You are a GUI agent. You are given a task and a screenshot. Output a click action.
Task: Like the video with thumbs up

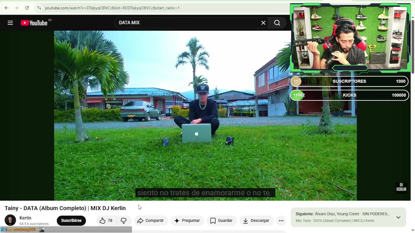[x=106, y=220]
